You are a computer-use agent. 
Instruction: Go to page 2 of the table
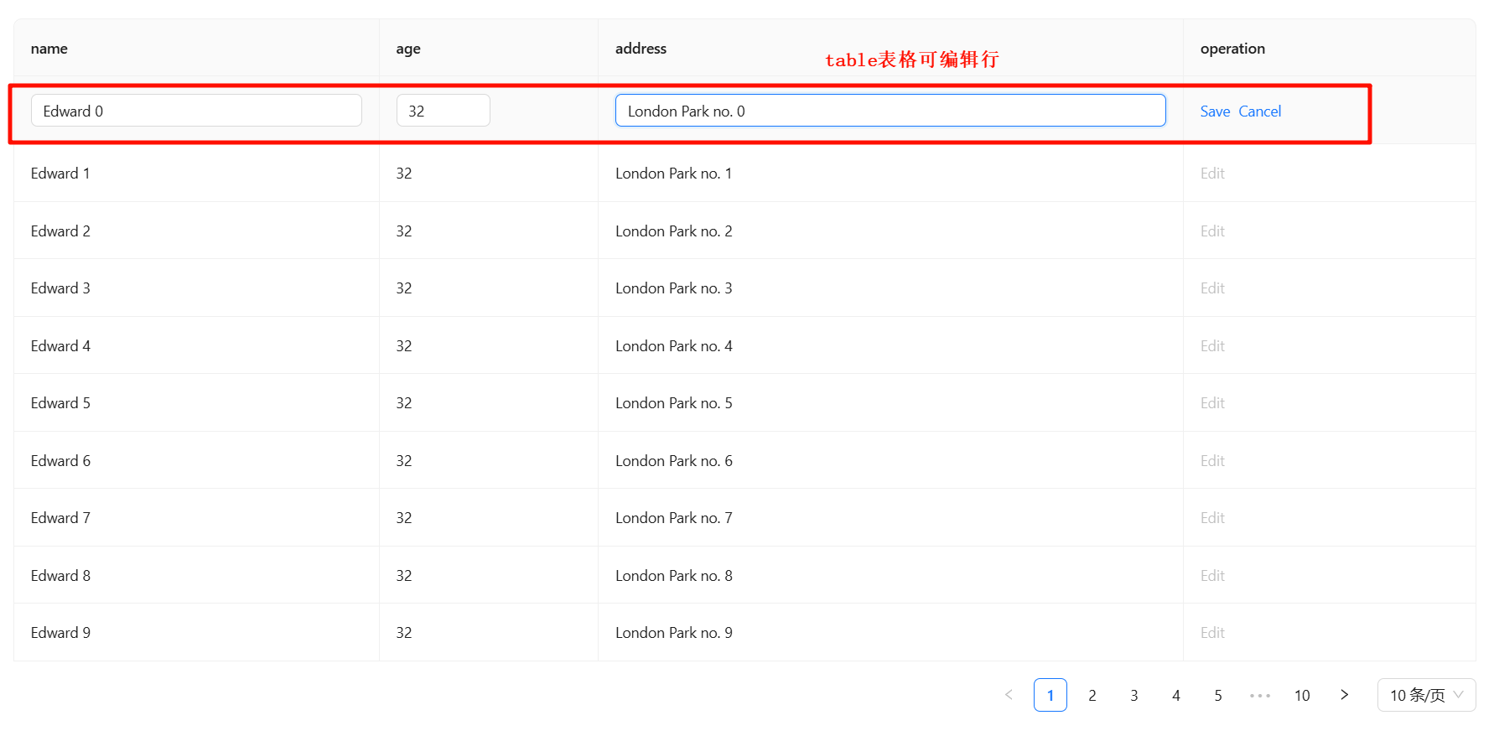tap(1092, 695)
